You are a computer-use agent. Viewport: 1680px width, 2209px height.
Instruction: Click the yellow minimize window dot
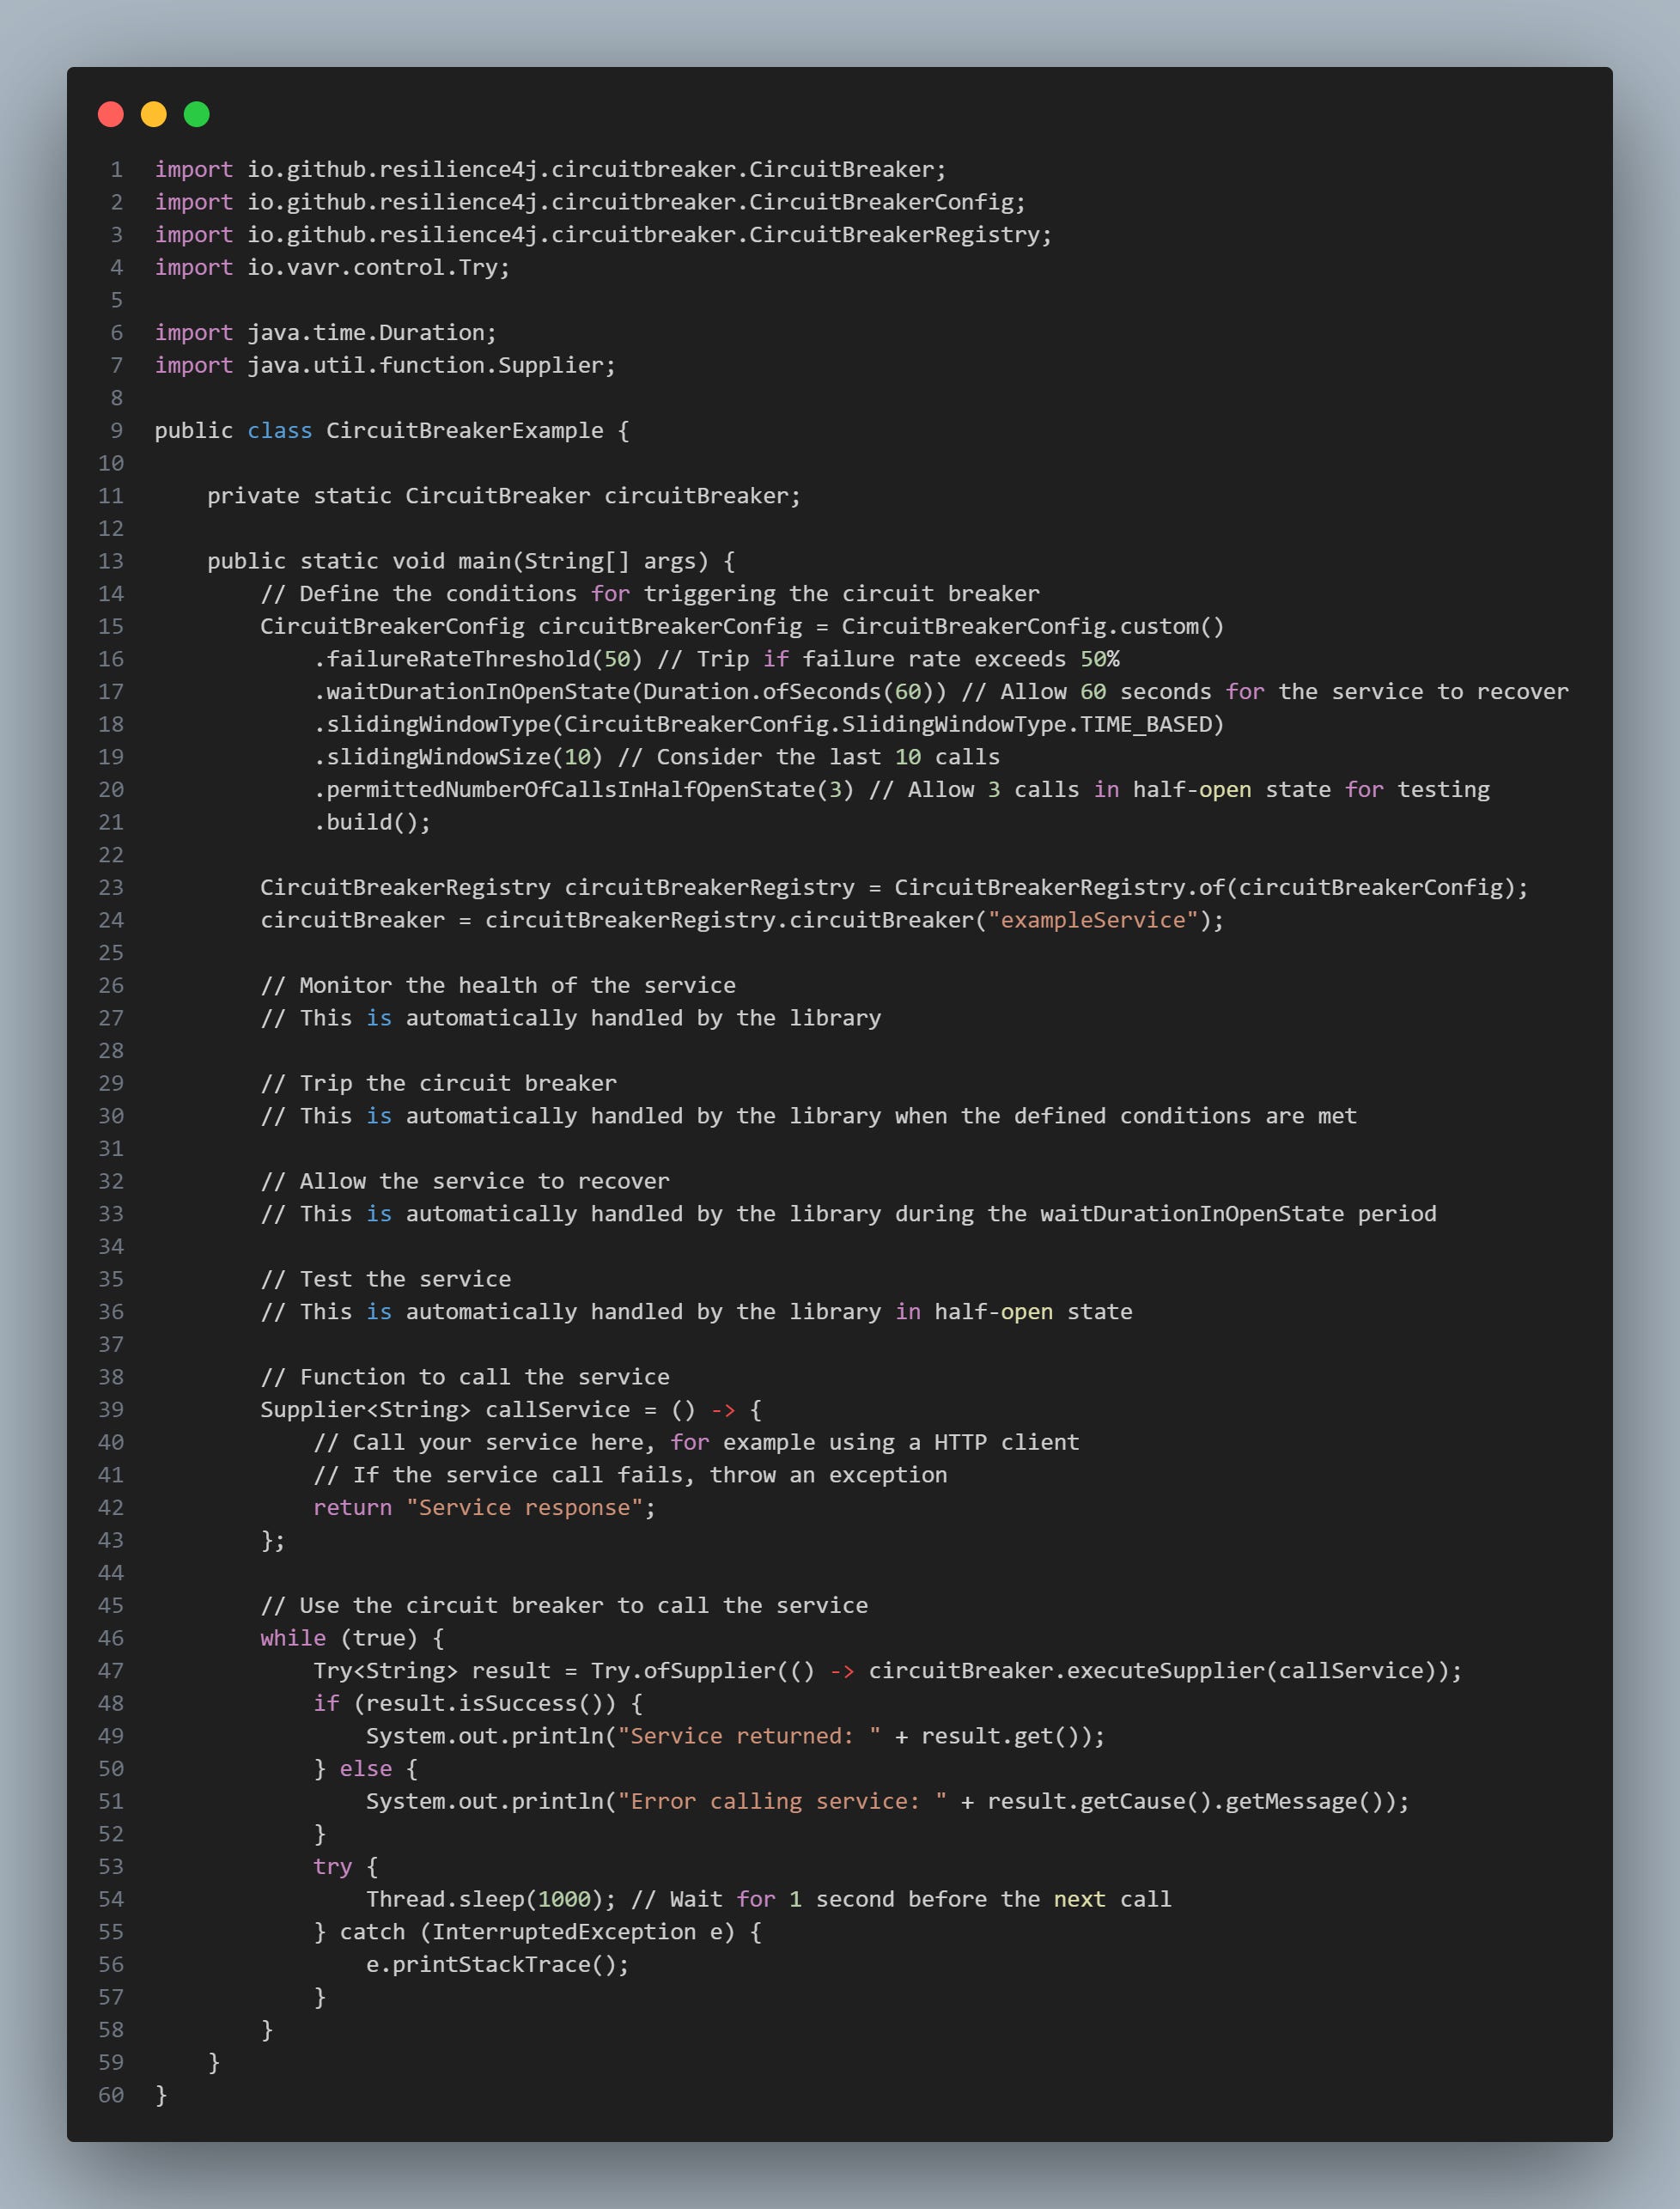tap(153, 114)
